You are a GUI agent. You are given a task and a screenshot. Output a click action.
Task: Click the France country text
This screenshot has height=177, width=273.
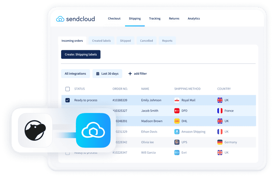coord(229,111)
